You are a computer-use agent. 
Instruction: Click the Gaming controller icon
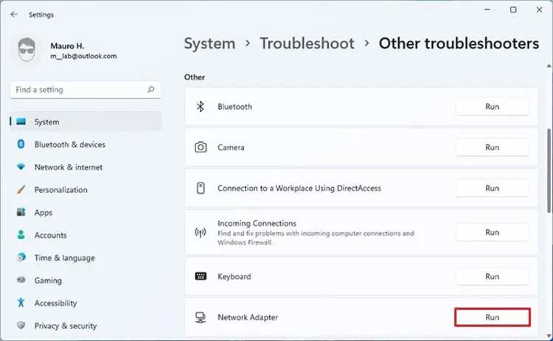pos(21,280)
